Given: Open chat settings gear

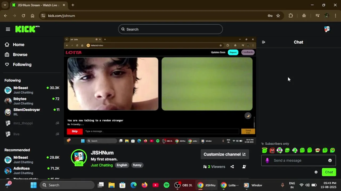Looking at the screenshot, I should tap(316, 172).
